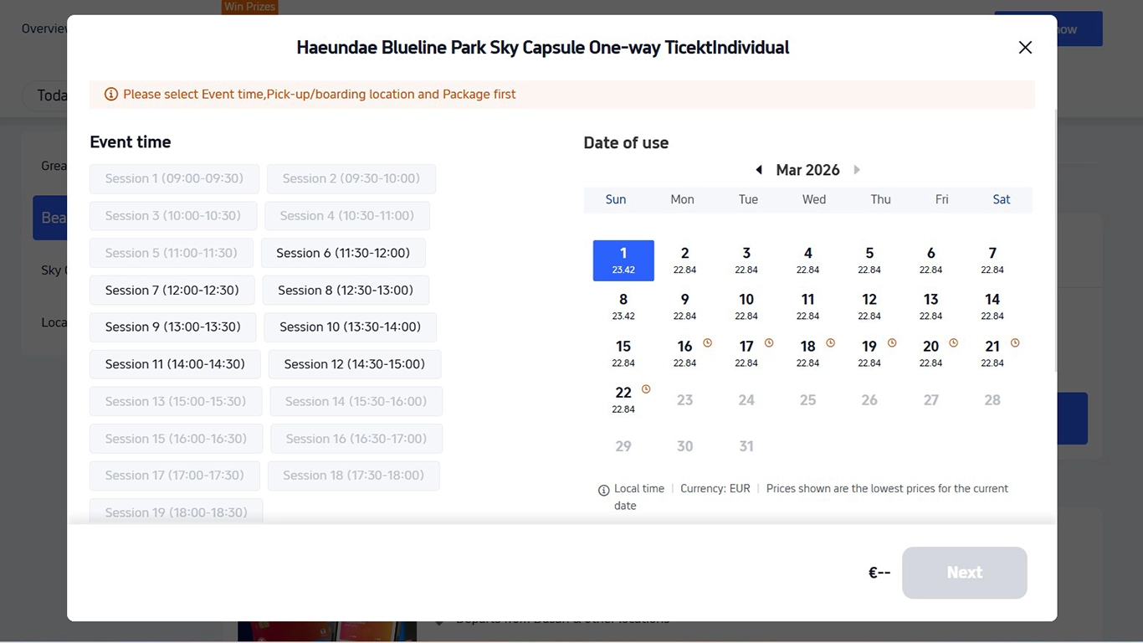The height and width of the screenshot is (643, 1143).
Task: Select Saturday March 7
Action: click(x=992, y=260)
